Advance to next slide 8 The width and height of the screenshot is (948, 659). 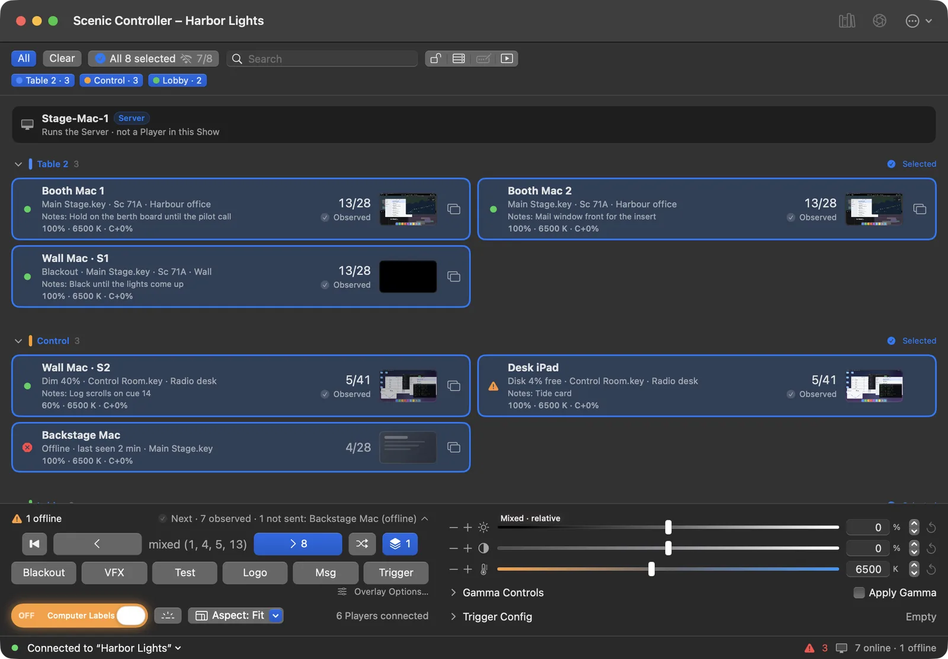298,544
